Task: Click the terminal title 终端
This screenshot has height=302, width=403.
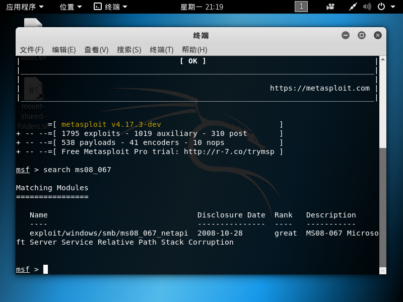Action: (x=201, y=35)
